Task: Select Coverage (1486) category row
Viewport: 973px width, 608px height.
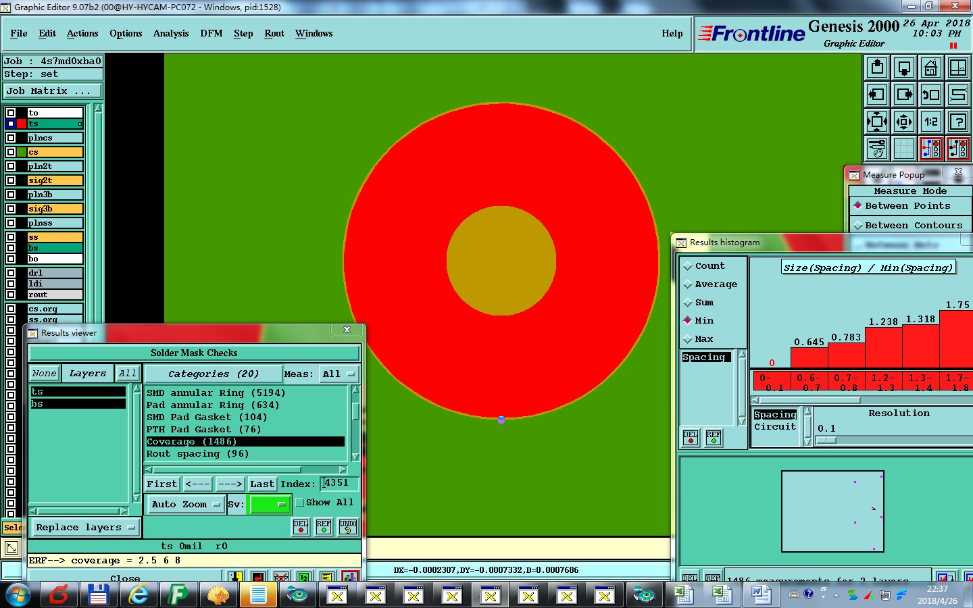Action: point(246,442)
